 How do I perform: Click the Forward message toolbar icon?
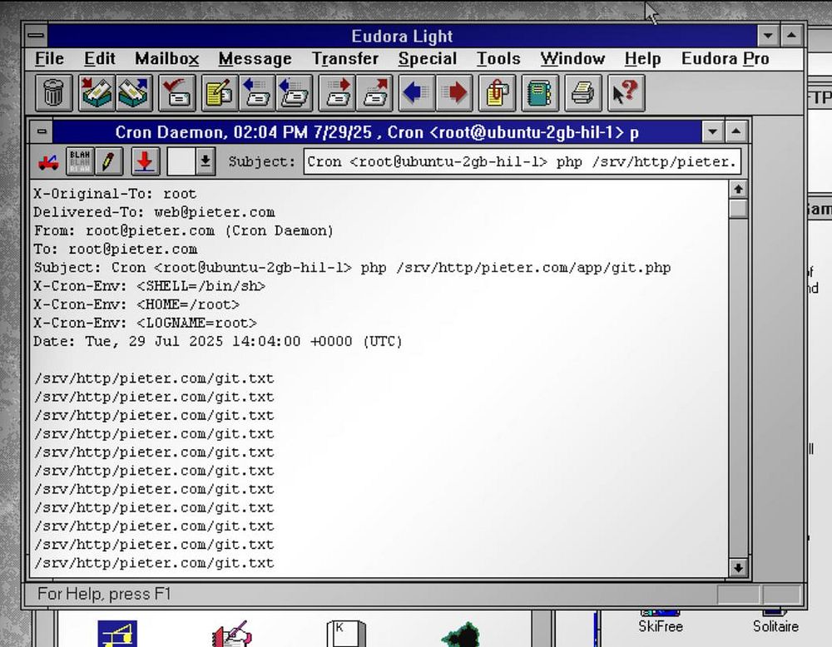pos(337,93)
